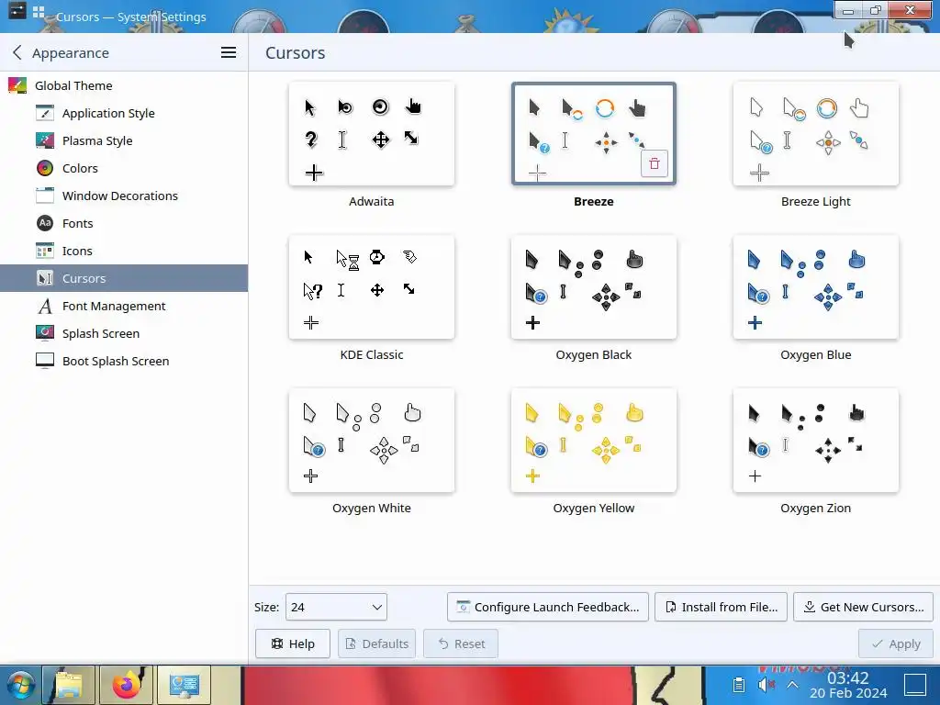Click the Splash Screen icon
The height and width of the screenshot is (705, 940).
coord(45,333)
